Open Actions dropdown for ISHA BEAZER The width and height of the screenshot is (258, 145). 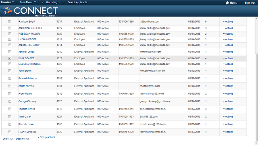tap(228, 58)
